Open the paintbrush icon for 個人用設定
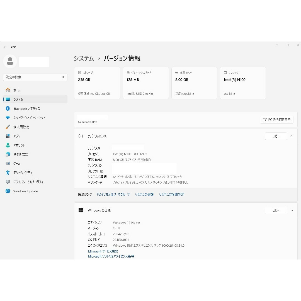 (x=8, y=127)
